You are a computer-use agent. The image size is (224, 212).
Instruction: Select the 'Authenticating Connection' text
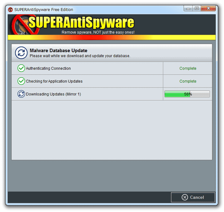[48, 68]
